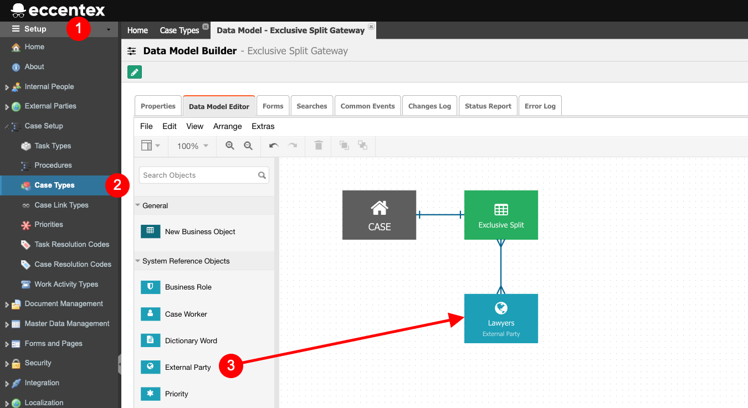Click the eccentex logo
Image resolution: width=748 pixels, height=408 pixels.
[58, 9]
